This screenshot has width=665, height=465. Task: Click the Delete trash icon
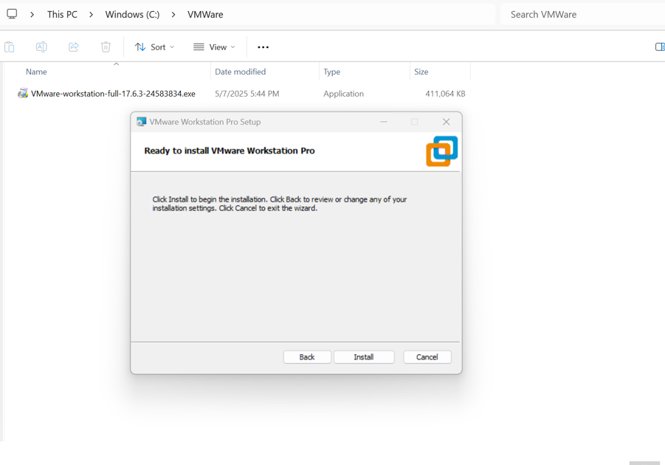(x=106, y=46)
